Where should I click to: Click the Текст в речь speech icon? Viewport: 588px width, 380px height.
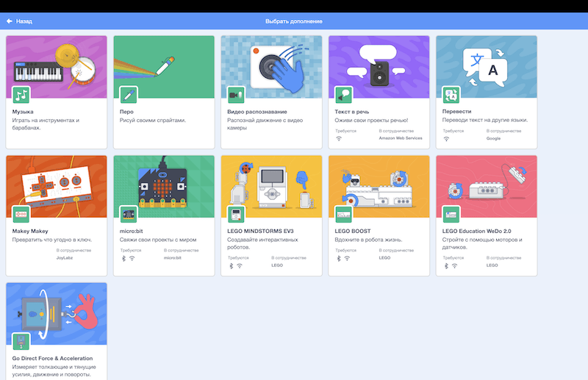click(343, 96)
